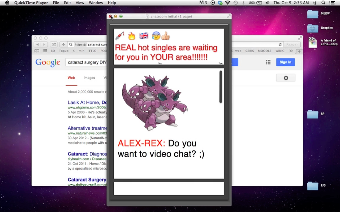Open the Window menu

click(x=96, y=3)
